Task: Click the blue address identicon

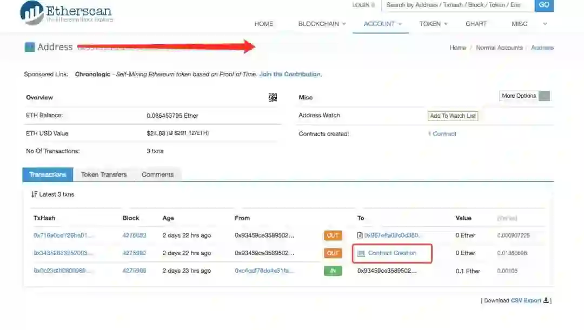Action: (29, 47)
